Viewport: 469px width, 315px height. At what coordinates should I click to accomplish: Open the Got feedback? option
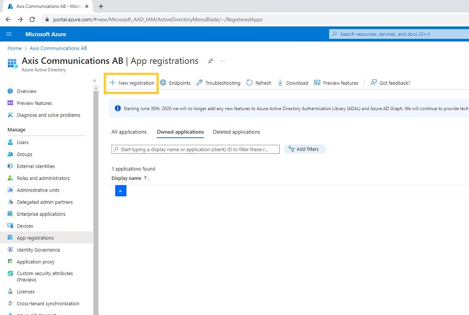tap(390, 83)
